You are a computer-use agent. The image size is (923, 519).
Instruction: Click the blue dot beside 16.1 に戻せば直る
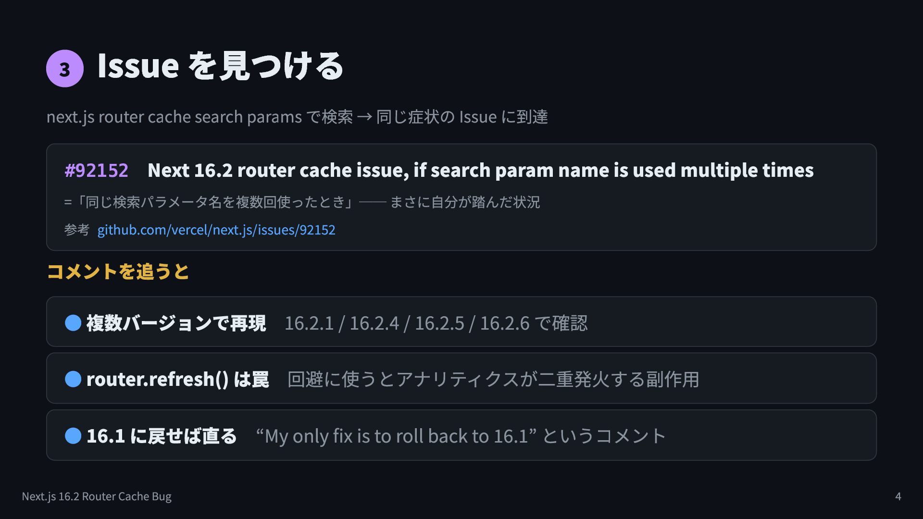73,435
